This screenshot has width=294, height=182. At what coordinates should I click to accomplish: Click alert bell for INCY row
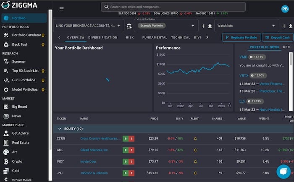coord(195,161)
